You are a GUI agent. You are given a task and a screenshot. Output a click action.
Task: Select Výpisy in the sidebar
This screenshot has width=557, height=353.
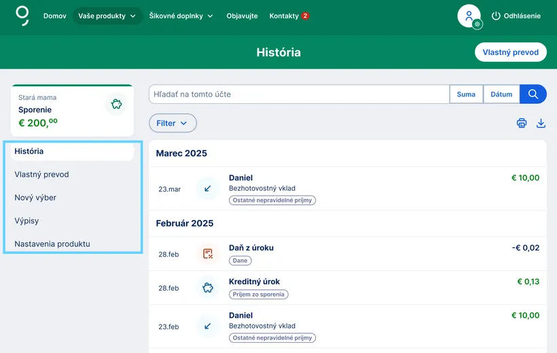coord(28,221)
